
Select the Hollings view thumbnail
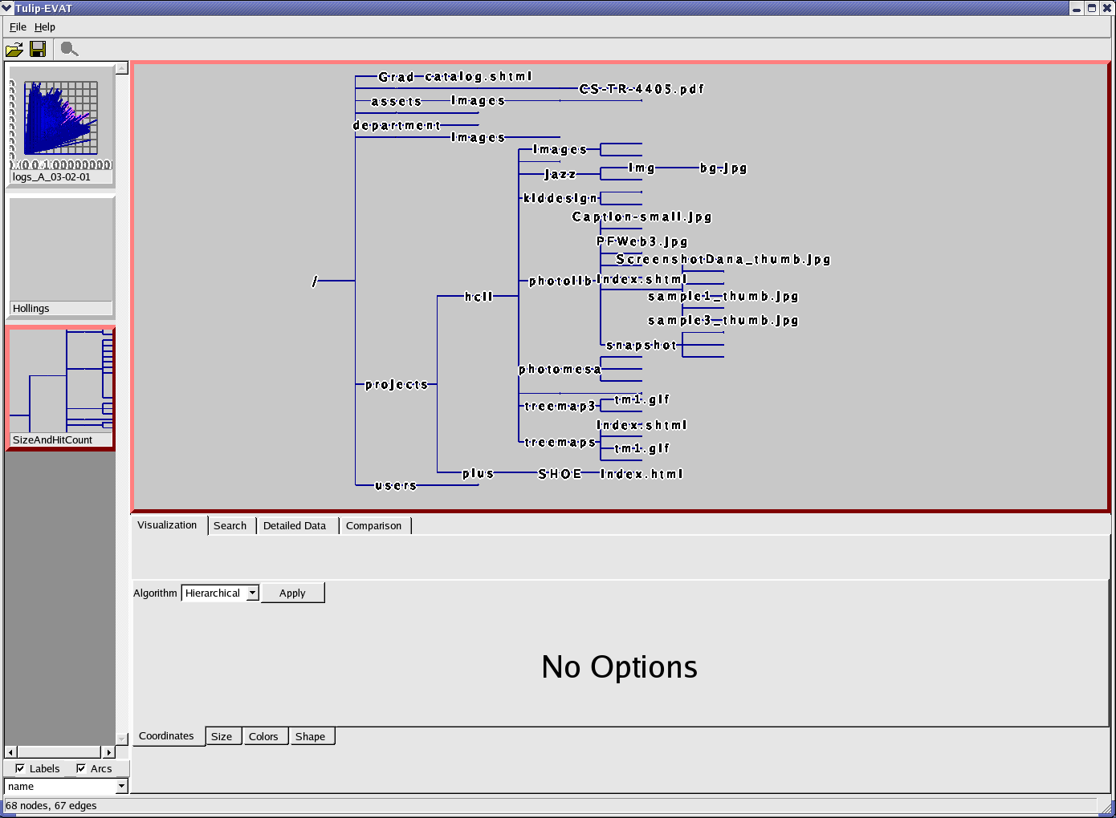coord(61,255)
